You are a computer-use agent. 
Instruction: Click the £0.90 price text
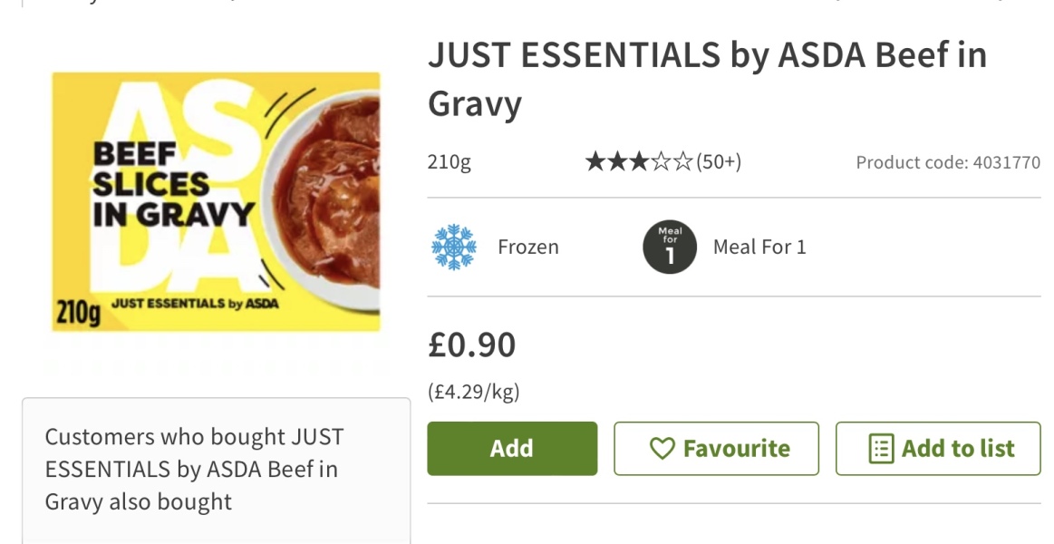pyautogui.click(x=470, y=345)
